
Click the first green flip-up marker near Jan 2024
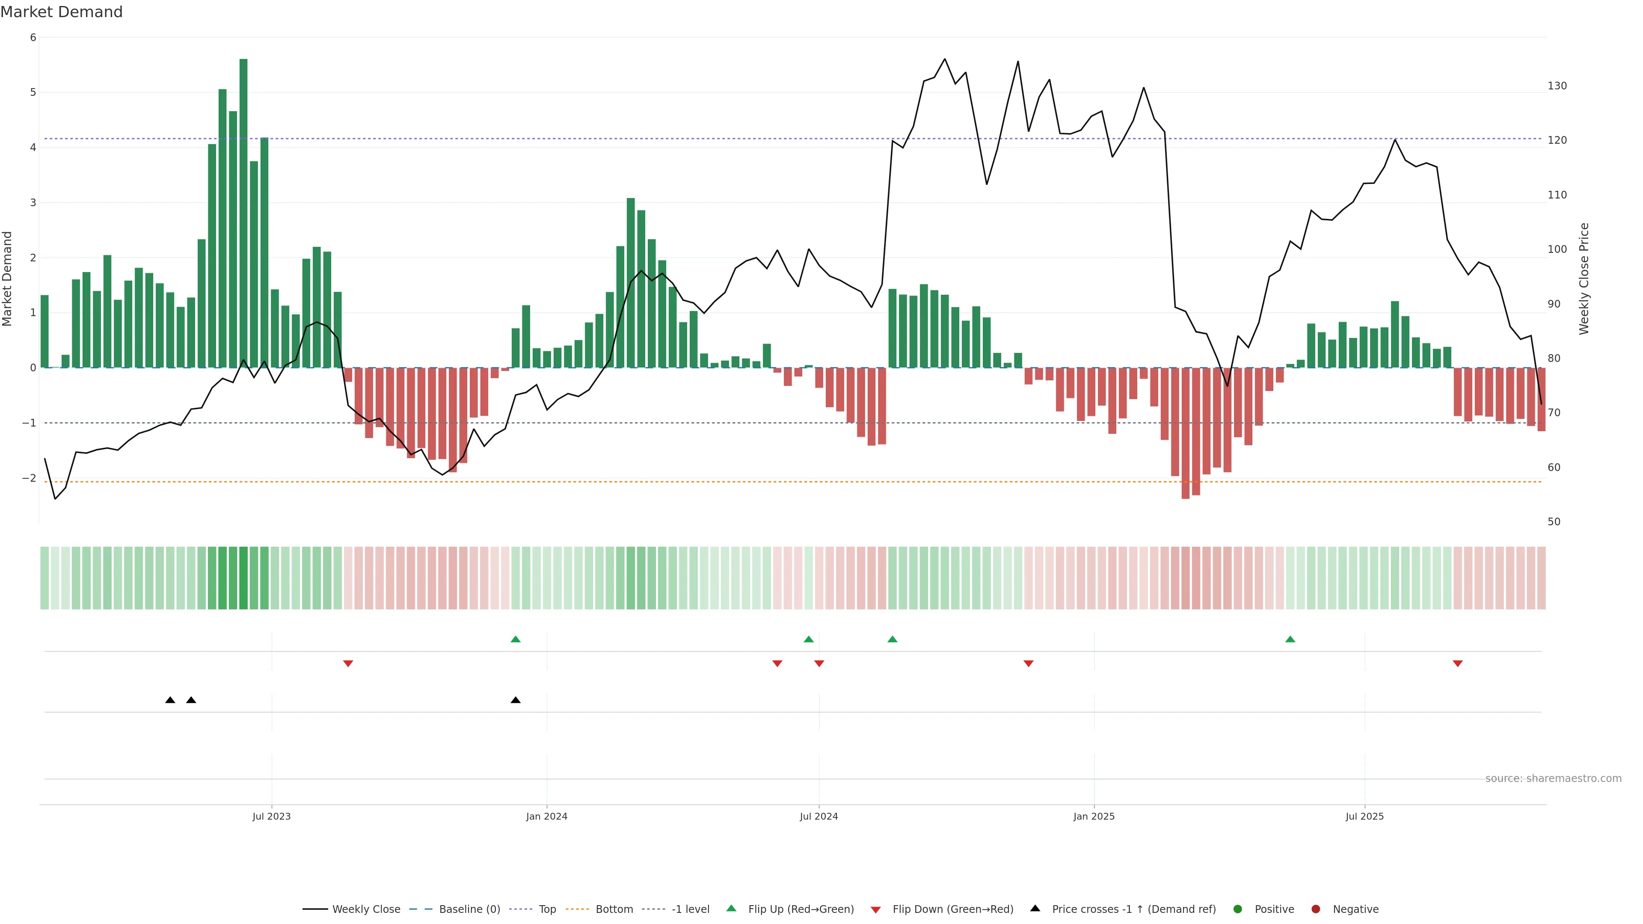[516, 640]
